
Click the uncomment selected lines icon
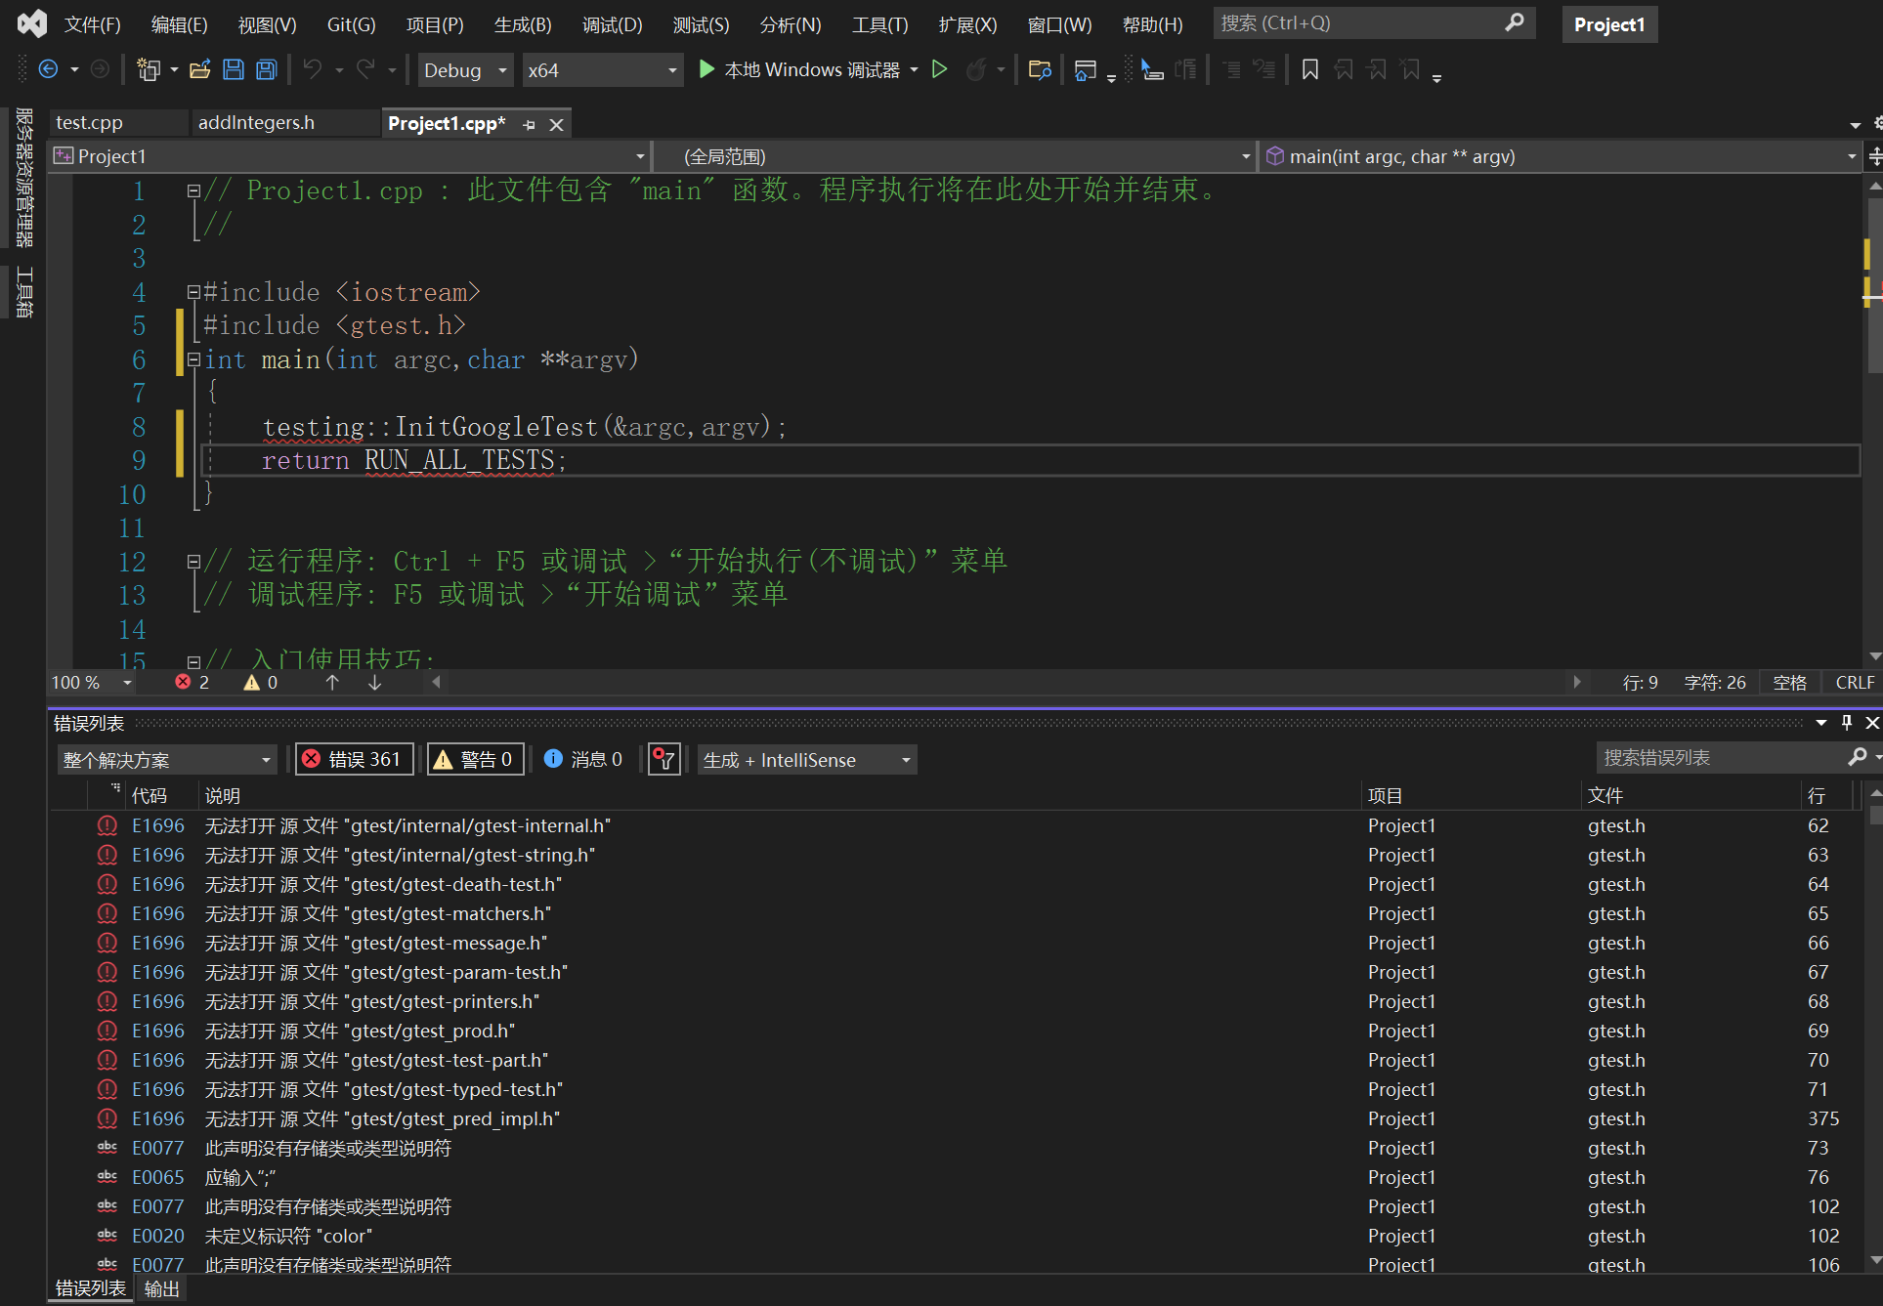click(1264, 69)
